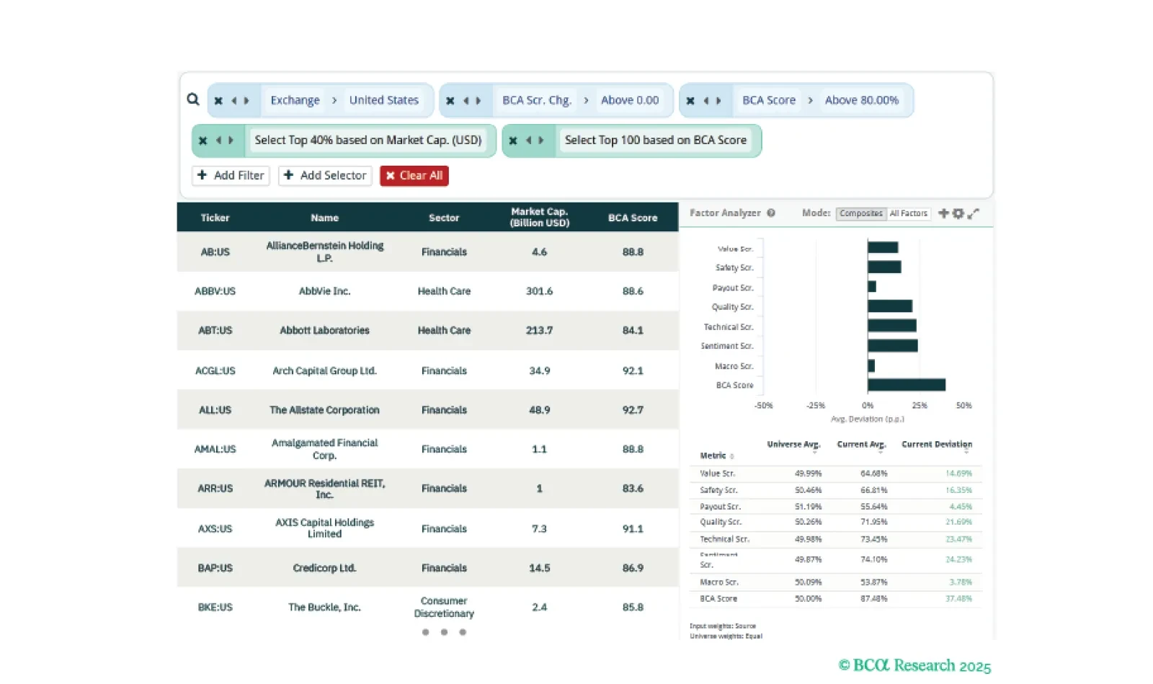Change the Above 80.00% BCA Score threshold

coord(861,100)
